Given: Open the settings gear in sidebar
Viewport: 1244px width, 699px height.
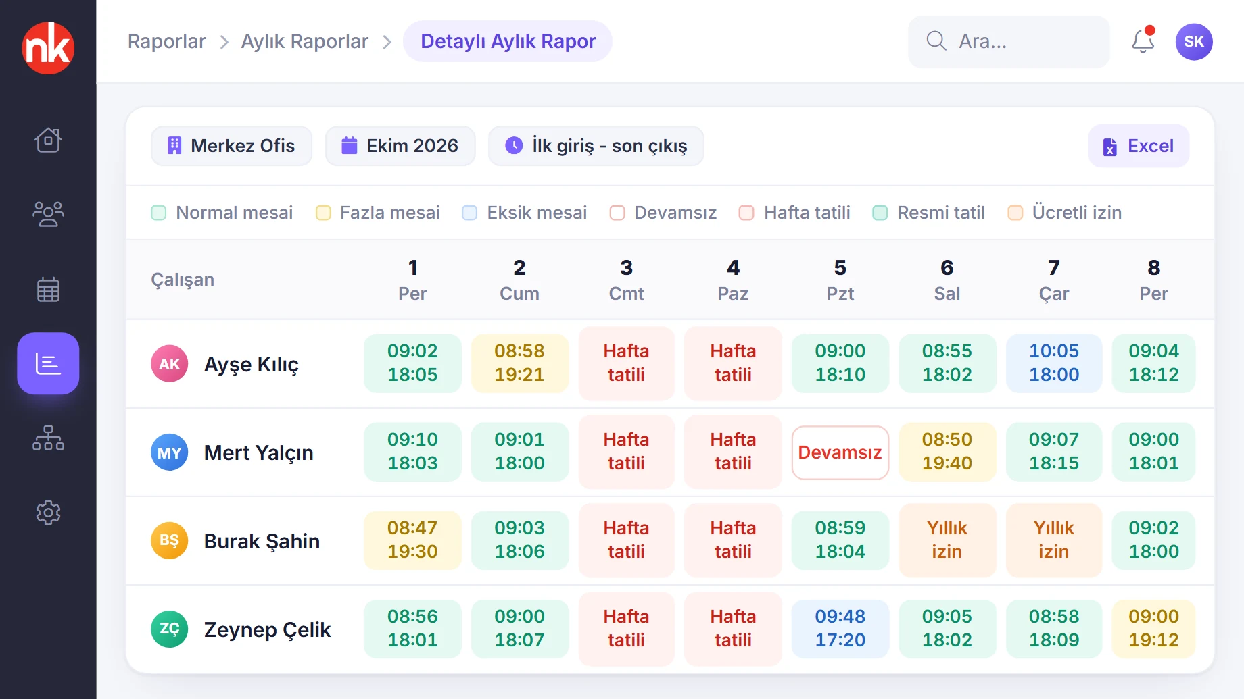Looking at the screenshot, I should (48, 513).
